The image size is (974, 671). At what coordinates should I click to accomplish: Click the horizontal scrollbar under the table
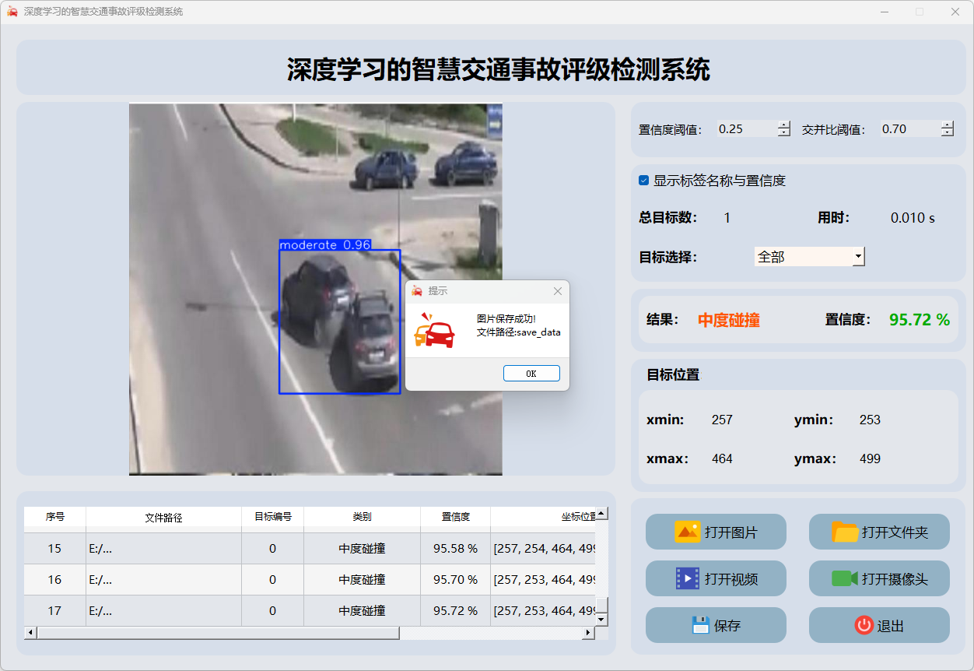tap(218, 633)
